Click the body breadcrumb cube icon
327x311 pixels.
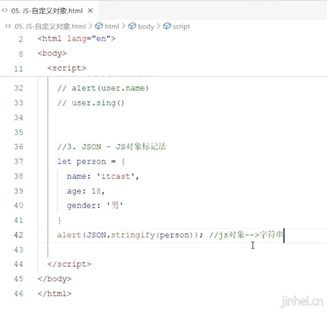[x=132, y=26]
